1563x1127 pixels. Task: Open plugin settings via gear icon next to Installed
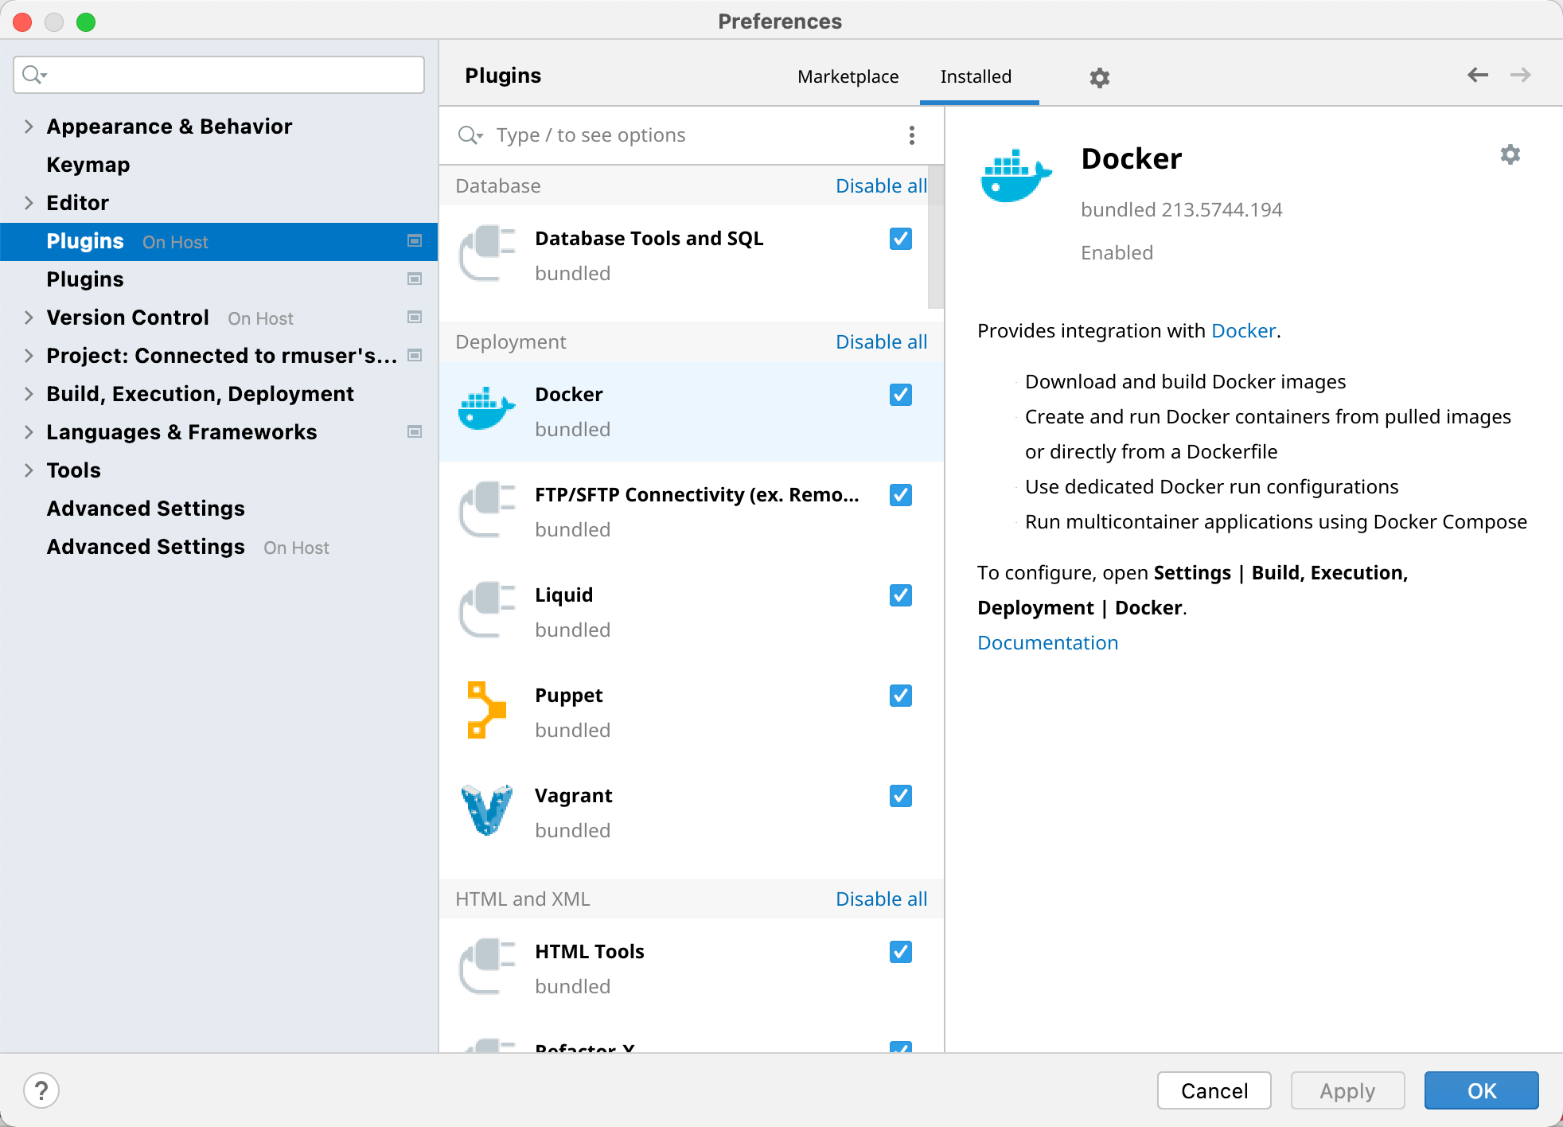click(x=1099, y=77)
